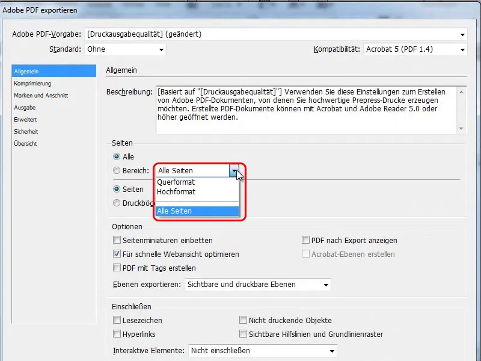
Task: Choose Querformat in the dropdown list
Action: tap(197, 182)
